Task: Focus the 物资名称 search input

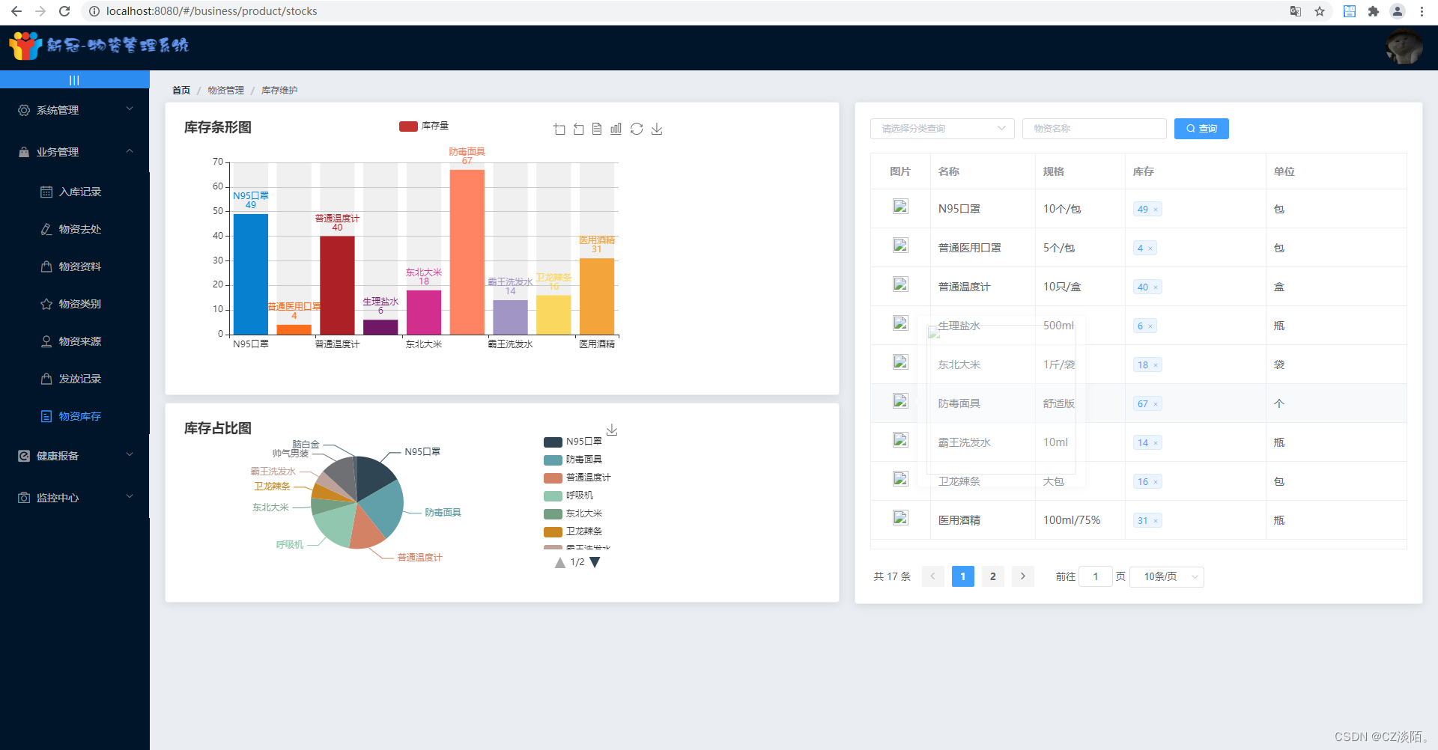Action: 1094,129
